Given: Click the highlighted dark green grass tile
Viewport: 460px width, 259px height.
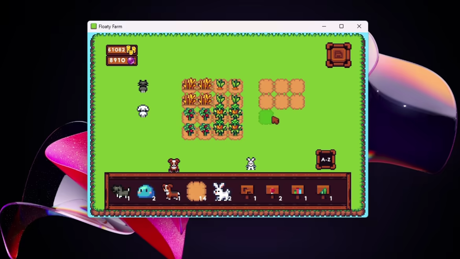Looking at the screenshot, I should (266, 117).
